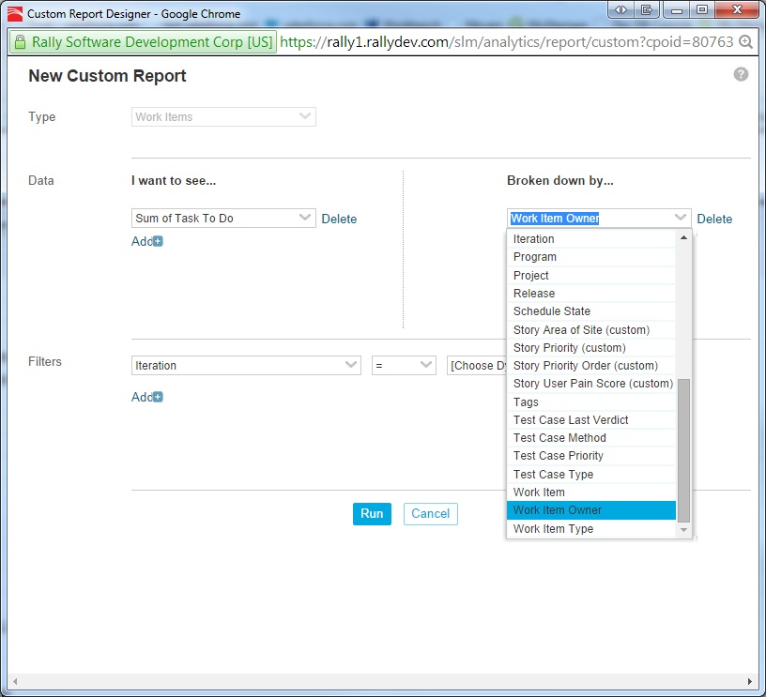Click the magnifier zoom icon in address bar
Screen dimensions: 766x697
pyautogui.click(x=747, y=42)
